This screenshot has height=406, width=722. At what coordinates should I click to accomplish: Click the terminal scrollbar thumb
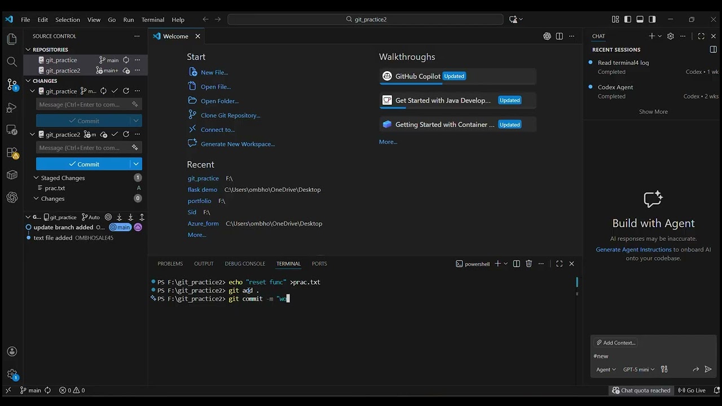click(x=577, y=282)
